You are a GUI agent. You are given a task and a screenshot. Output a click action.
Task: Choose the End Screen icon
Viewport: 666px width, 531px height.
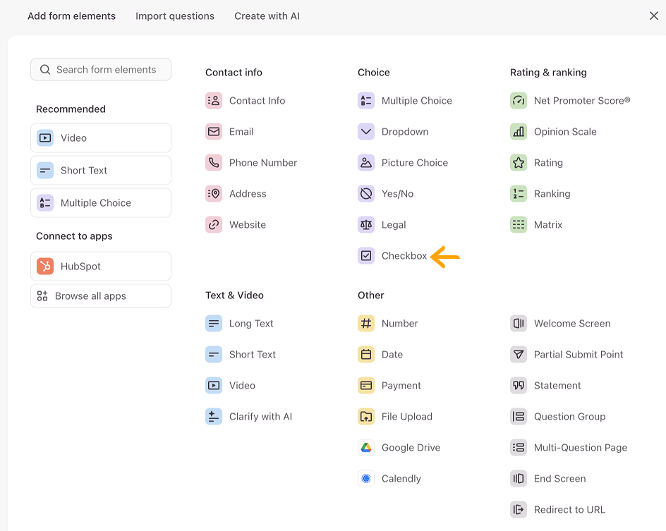coord(519,478)
